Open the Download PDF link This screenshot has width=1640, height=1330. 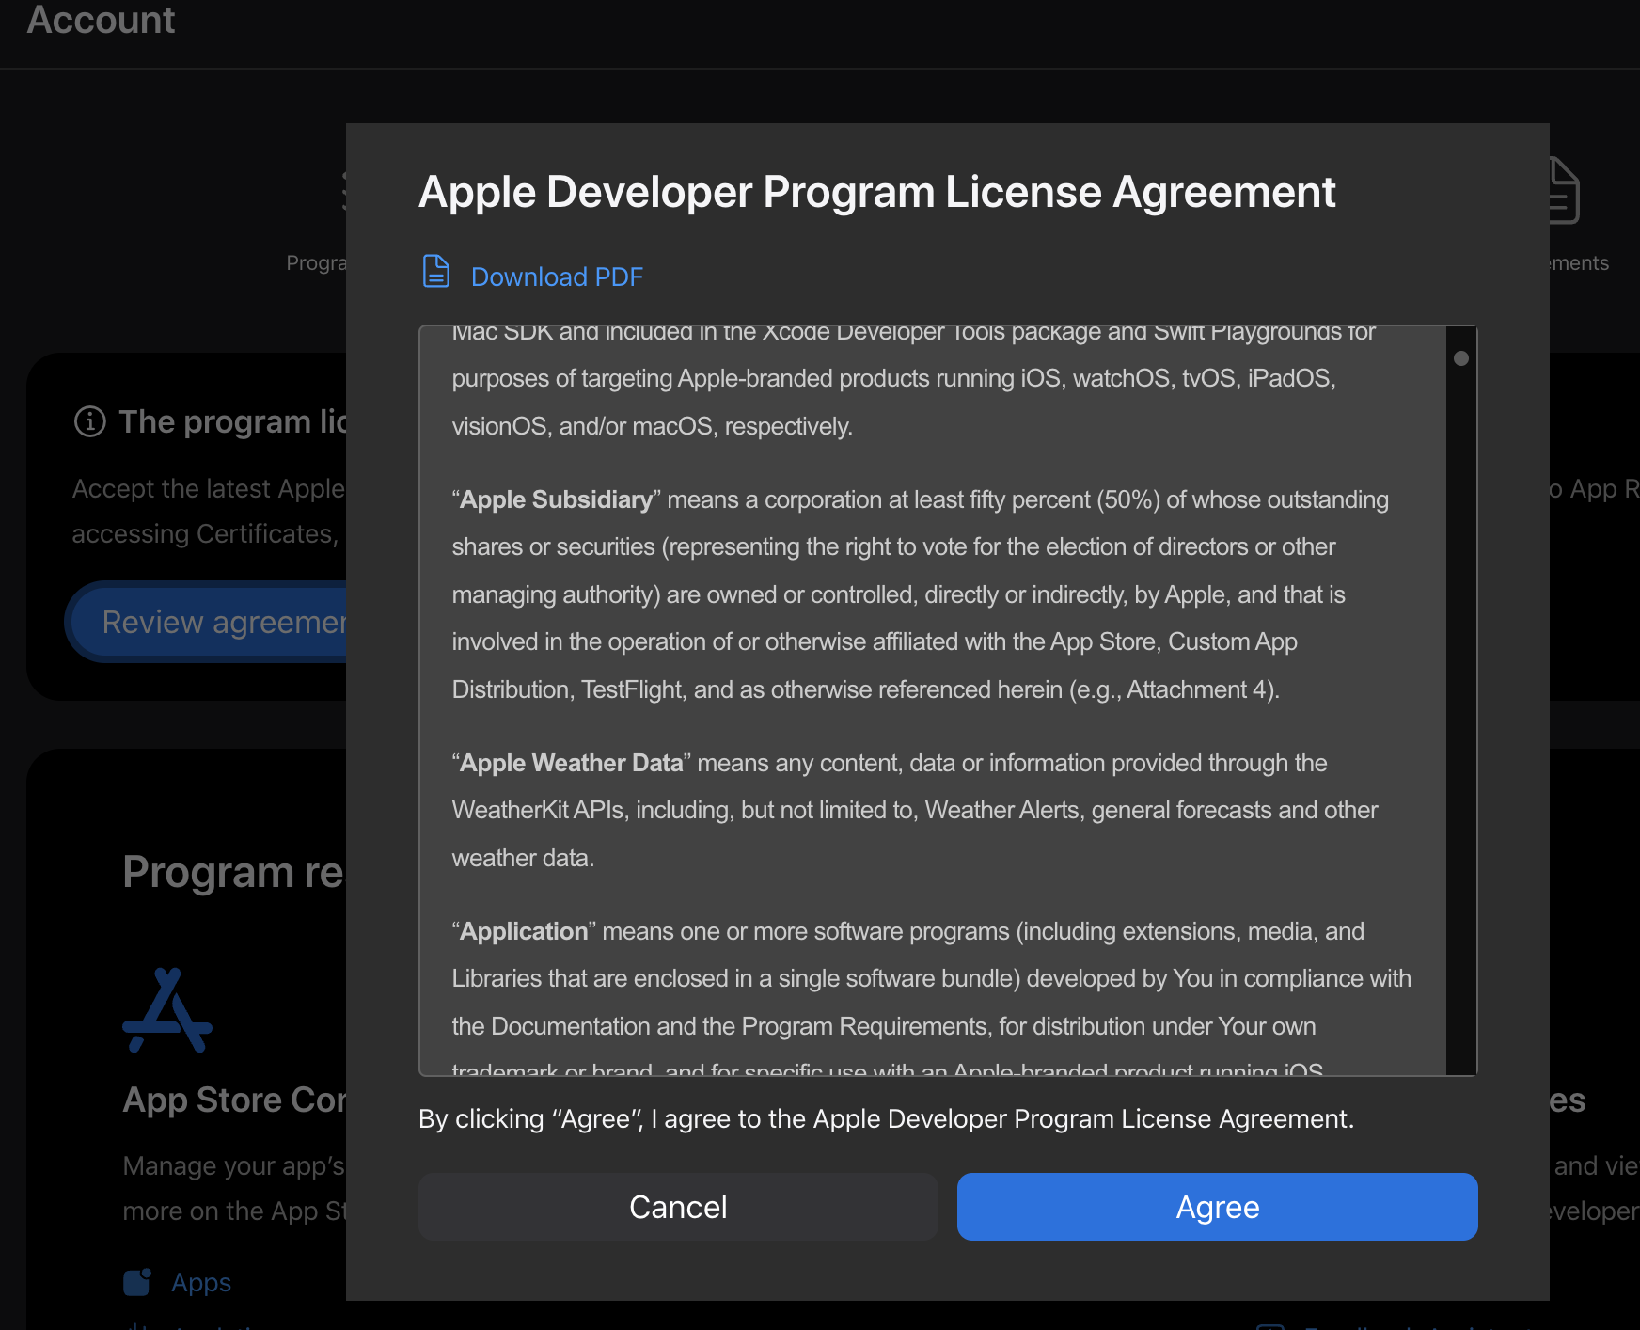[x=557, y=277]
